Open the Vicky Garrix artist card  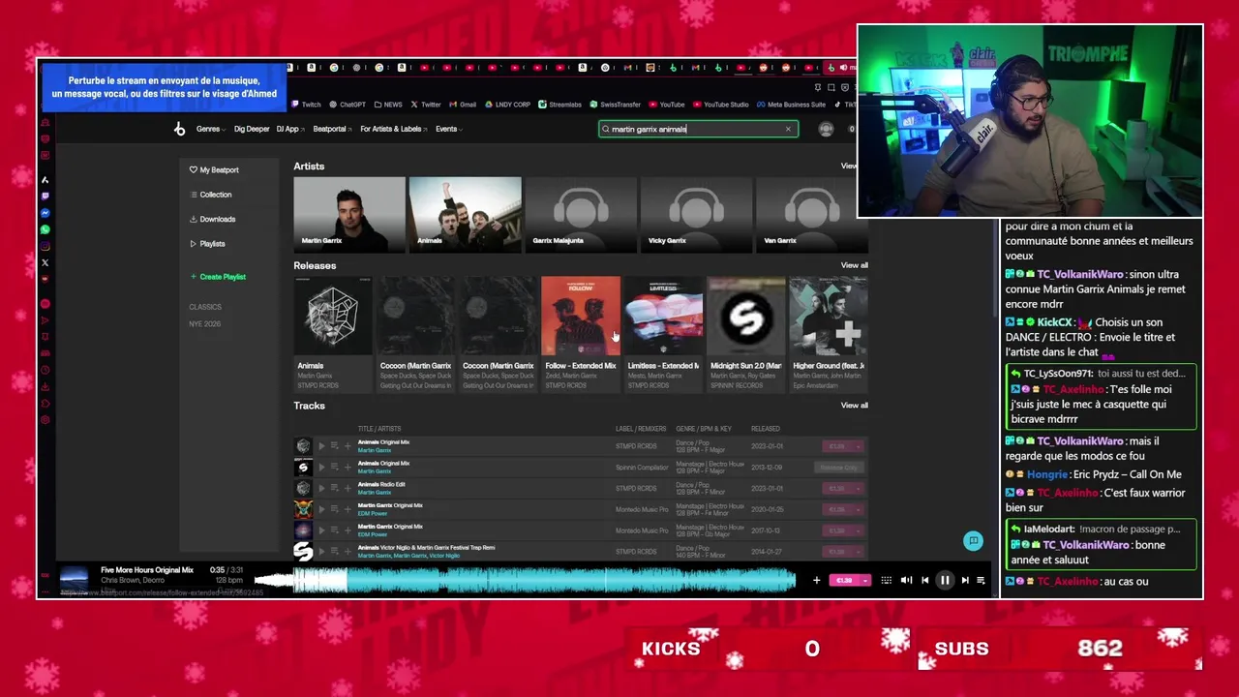(696, 214)
